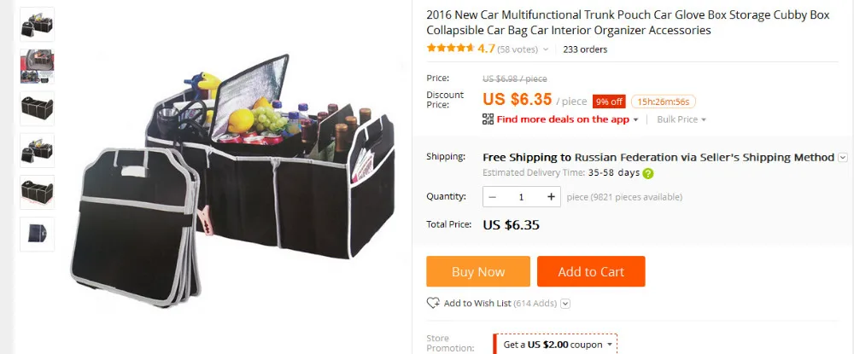The image size is (854, 354).
Task: Open the Bulk Price dropdown
Action: (x=681, y=119)
